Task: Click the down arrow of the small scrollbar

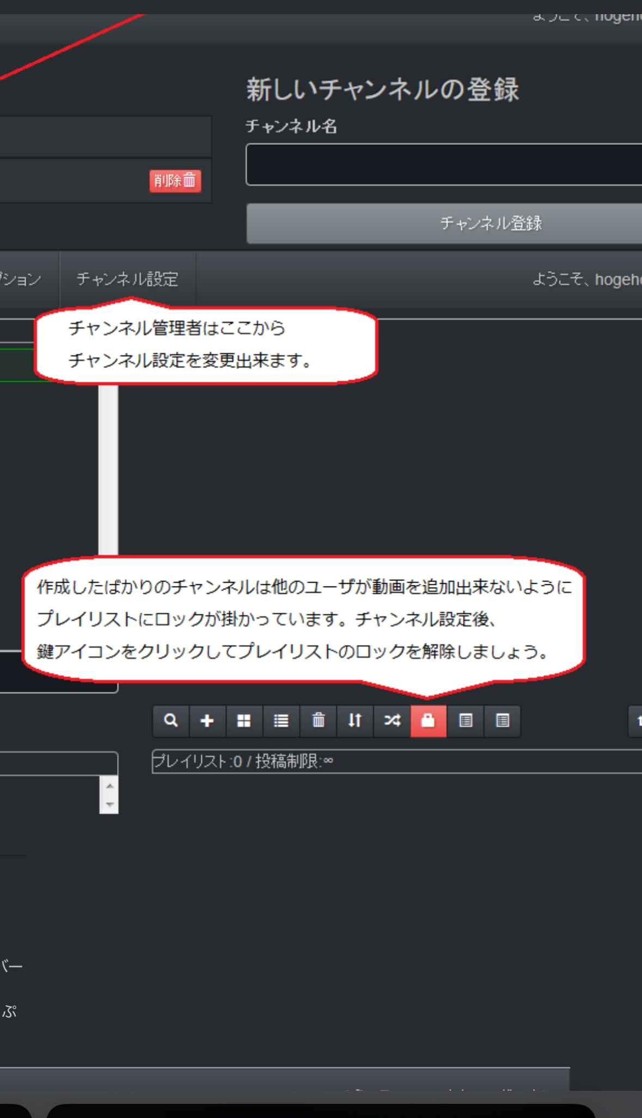Action: 109,804
